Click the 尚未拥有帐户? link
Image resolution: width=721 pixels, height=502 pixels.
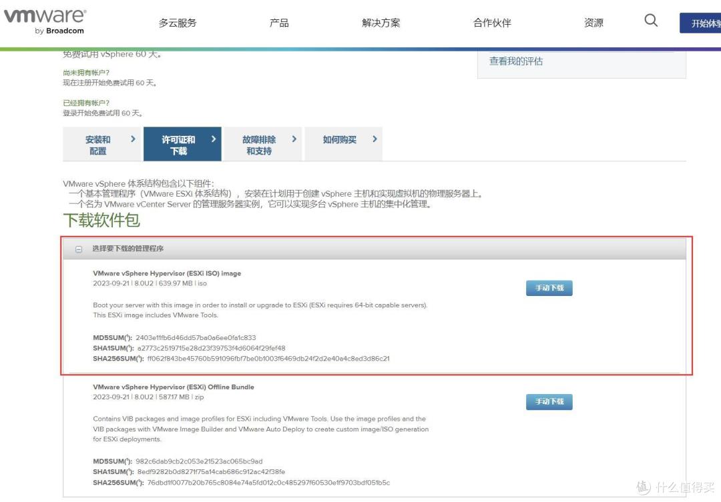click(x=86, y=73)
